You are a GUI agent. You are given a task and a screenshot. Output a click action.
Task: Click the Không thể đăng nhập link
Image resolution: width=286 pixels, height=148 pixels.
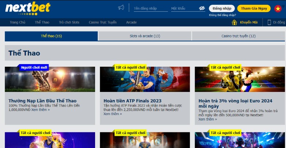[x=222, y=15]
